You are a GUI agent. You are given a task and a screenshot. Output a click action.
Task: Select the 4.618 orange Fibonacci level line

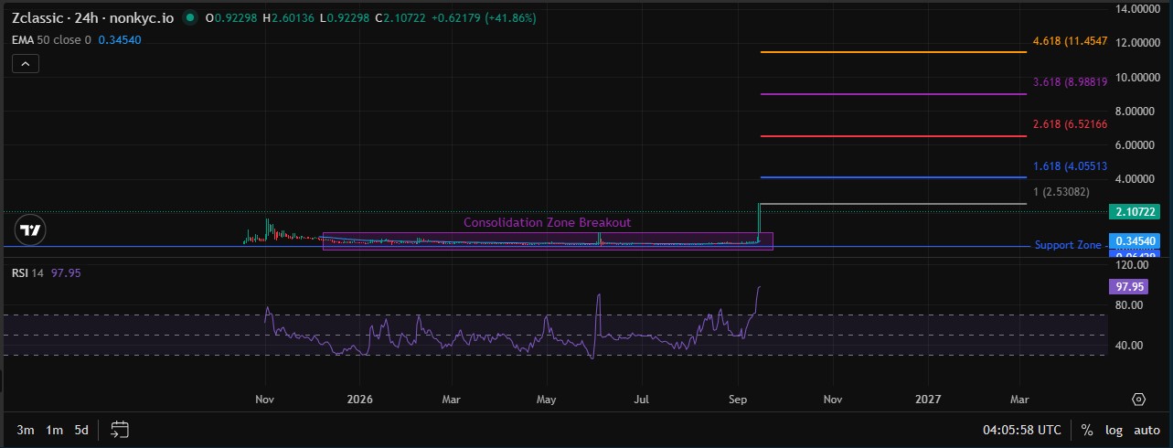[893, 52]
